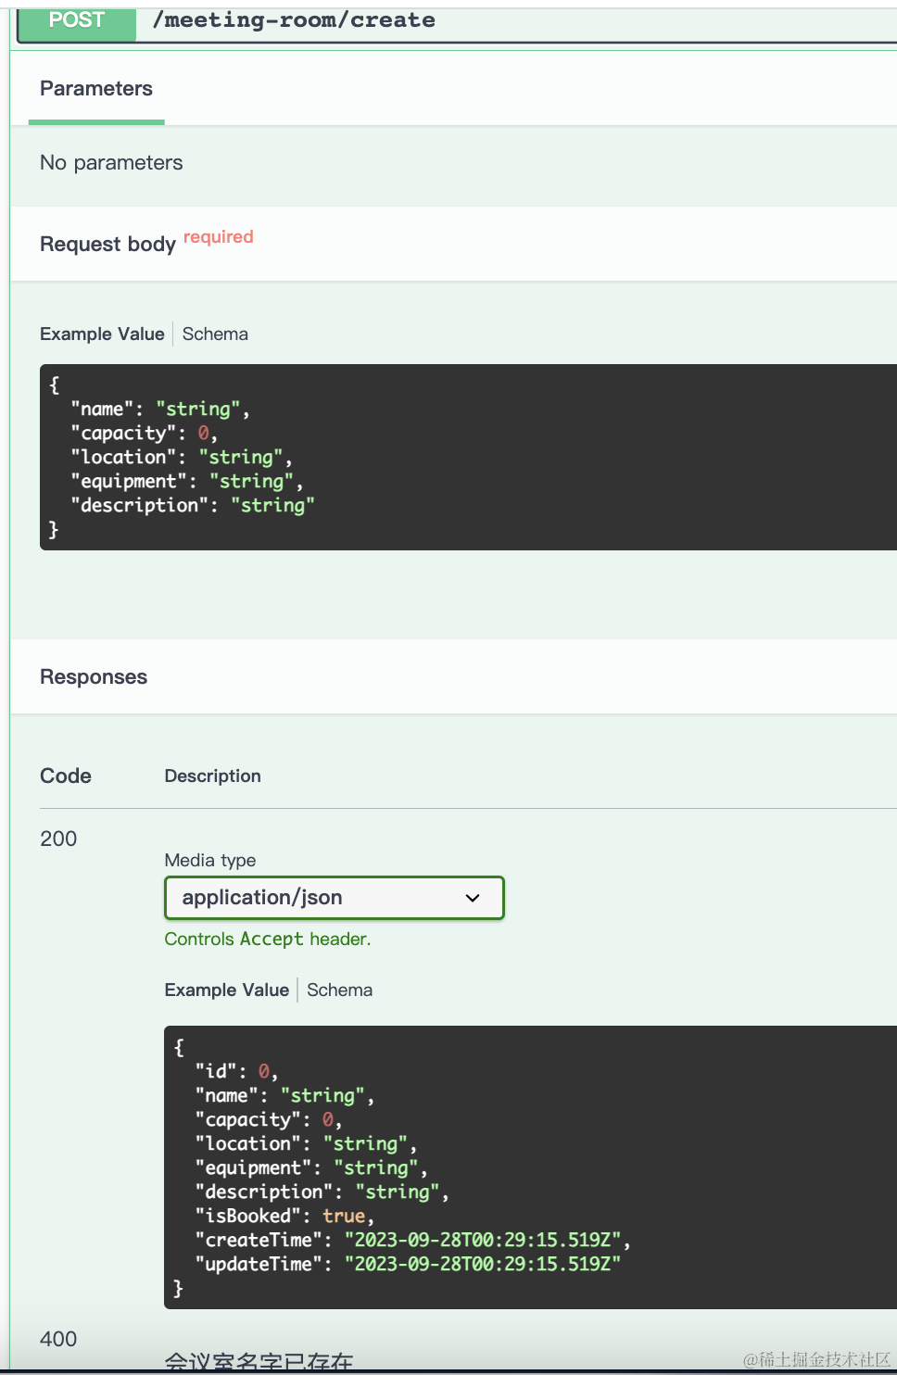Switch to the 200 response Schema view
This screenshot has height=1375, width=897.
(339, 990)
